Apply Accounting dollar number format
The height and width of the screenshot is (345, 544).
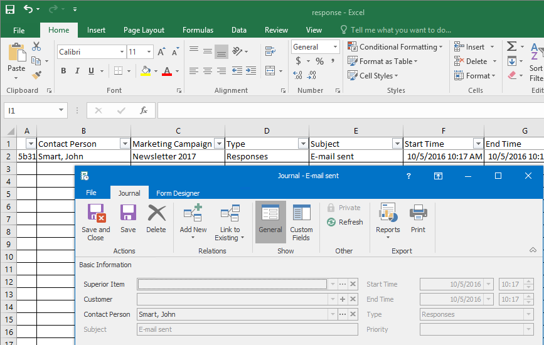coord(298,61)
